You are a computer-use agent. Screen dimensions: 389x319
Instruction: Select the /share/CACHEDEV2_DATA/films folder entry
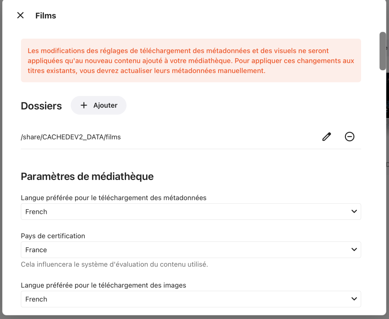(x=71, y=137)
